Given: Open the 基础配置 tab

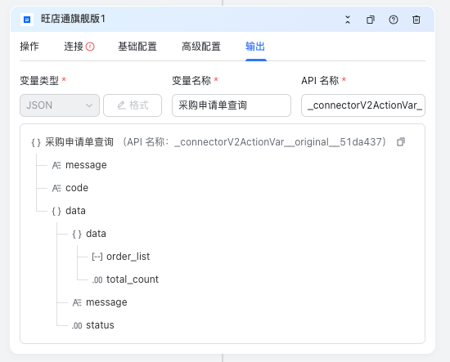Looking at the screenshot, I should pyautogui.click(x=137, y=47).
